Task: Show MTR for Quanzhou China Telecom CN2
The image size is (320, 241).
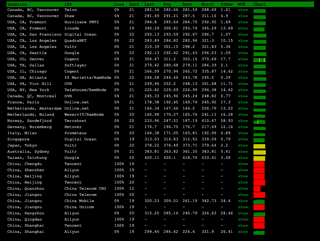Action: click(243, 188)
